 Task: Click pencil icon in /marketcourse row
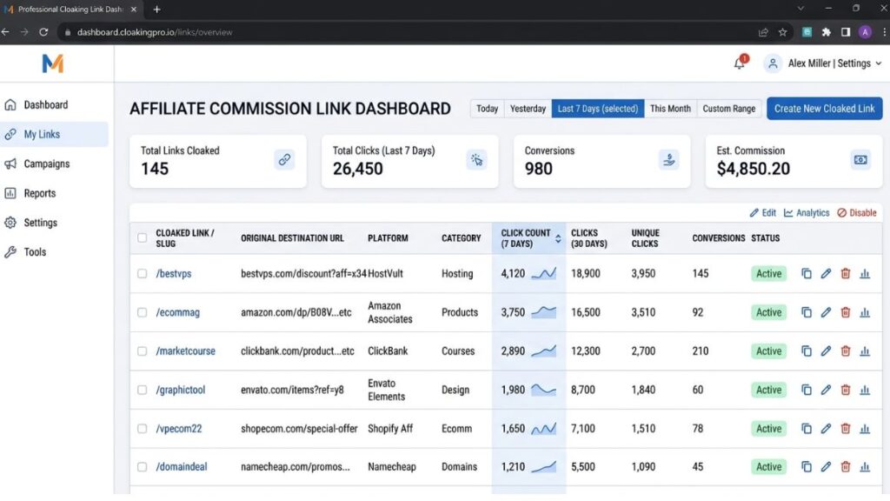pyautogui.click(x=826, y=351)
